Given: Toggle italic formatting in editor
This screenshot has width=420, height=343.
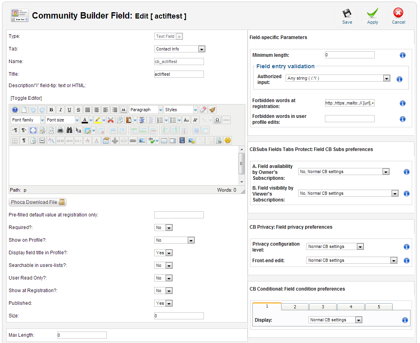Looking at the screenshot, I should coord(60,110).
